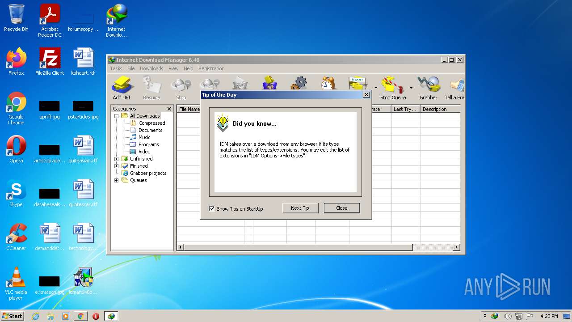Select the Internet Download Manager desktop shortcut
The height and width of the screenshot is (322, 572).
[116, 21]
